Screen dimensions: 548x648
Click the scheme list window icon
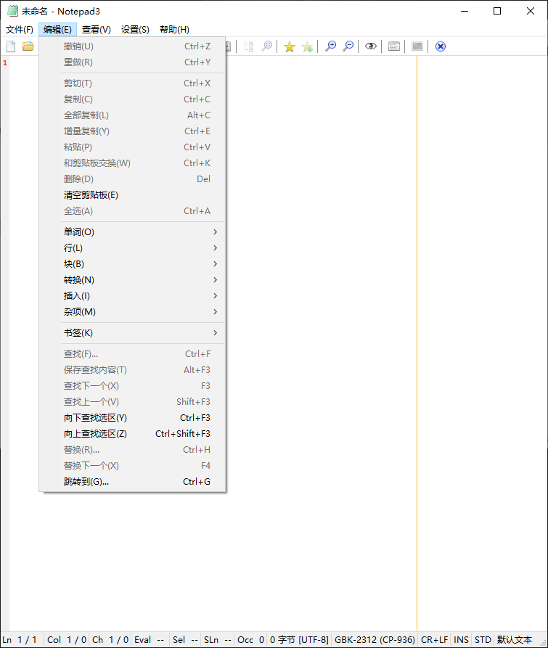click(394, 46)
